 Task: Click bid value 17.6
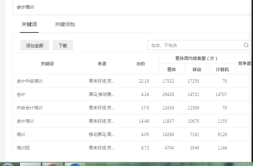(x=145, y=108)
